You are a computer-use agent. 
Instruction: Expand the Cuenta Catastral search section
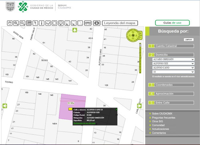point(171,46)
